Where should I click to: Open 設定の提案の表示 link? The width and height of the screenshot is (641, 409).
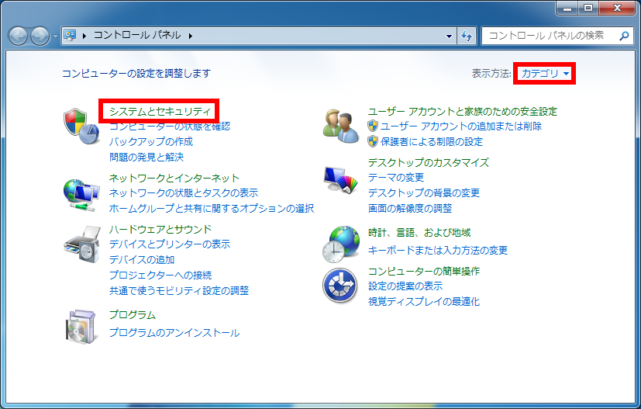click(405, 286)
